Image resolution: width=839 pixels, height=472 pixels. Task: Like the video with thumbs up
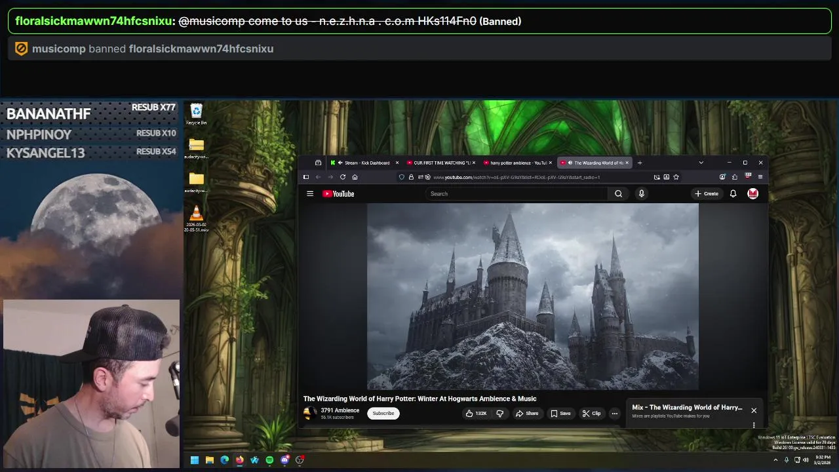coord(477,413)
